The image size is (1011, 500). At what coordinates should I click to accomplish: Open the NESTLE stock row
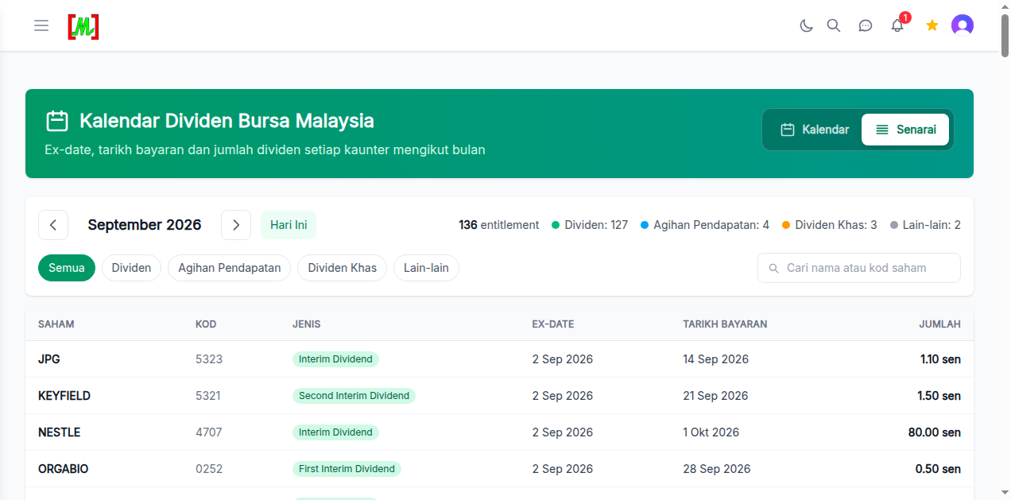[499, 432]
